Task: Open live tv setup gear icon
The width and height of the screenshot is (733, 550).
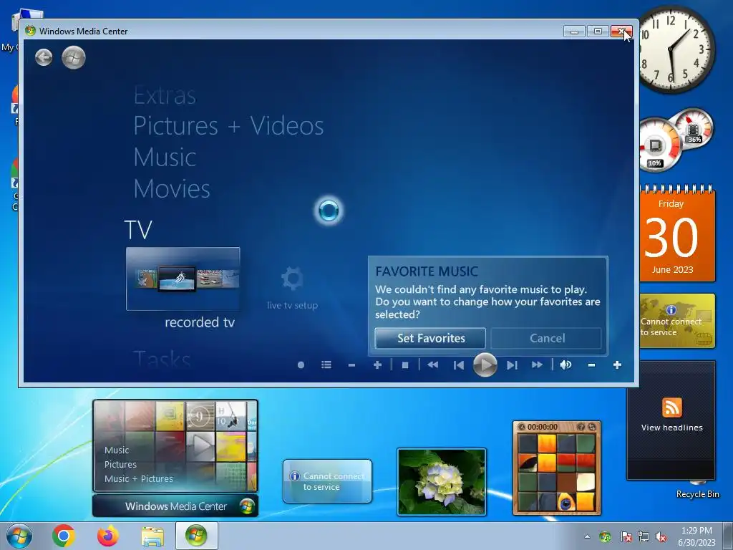Action: [x=293, y=279]
